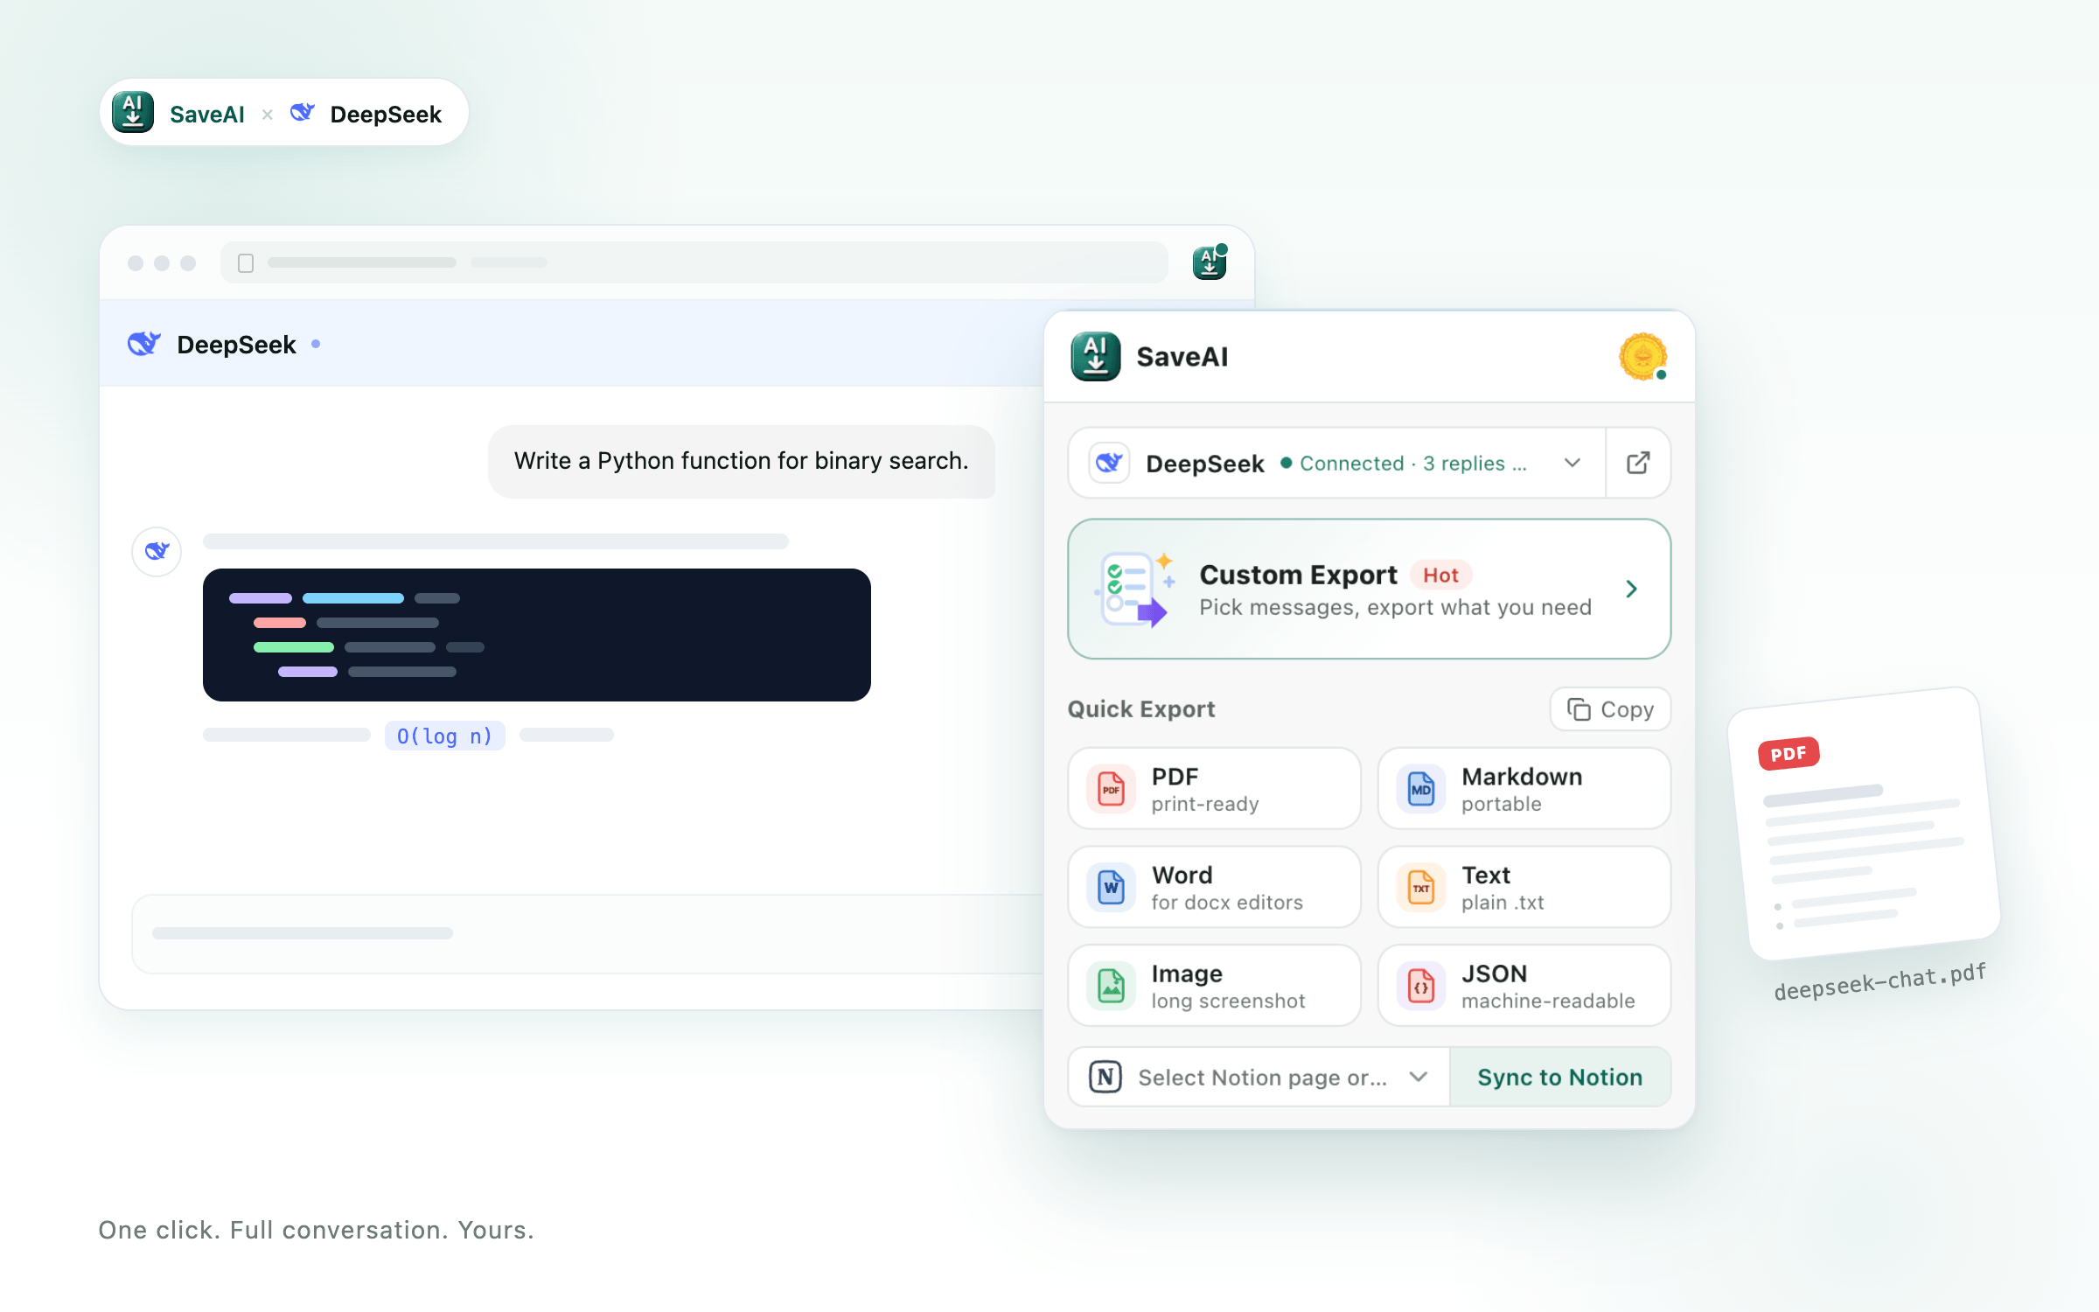Click the green Image file icon

click(x=1111, y=986)
